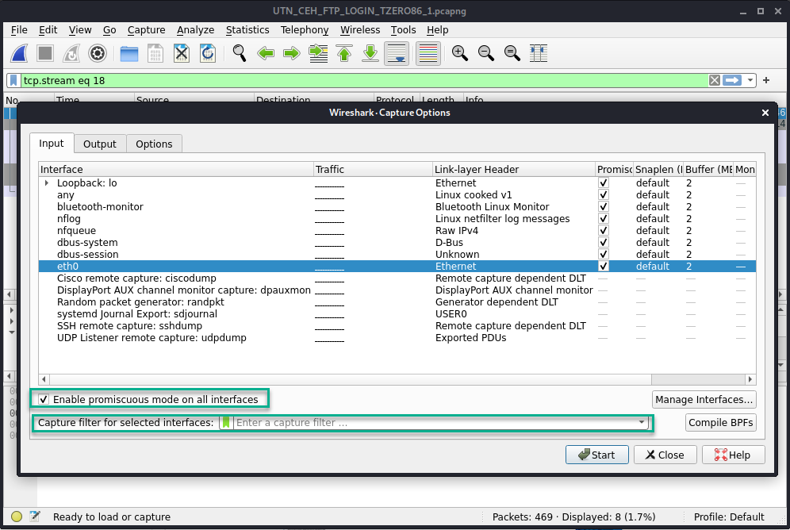Reload this capture file from the toolbar
The image size is (790, 530).
coord(208,53)
